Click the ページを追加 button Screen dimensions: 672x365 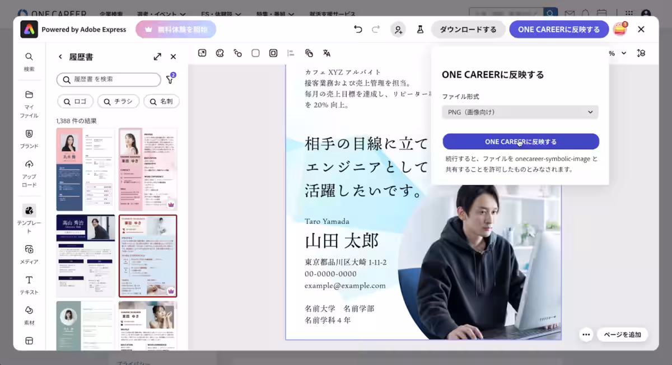coord(622,334)
